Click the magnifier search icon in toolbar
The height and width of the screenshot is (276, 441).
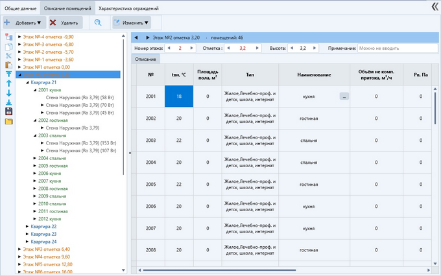98,23
